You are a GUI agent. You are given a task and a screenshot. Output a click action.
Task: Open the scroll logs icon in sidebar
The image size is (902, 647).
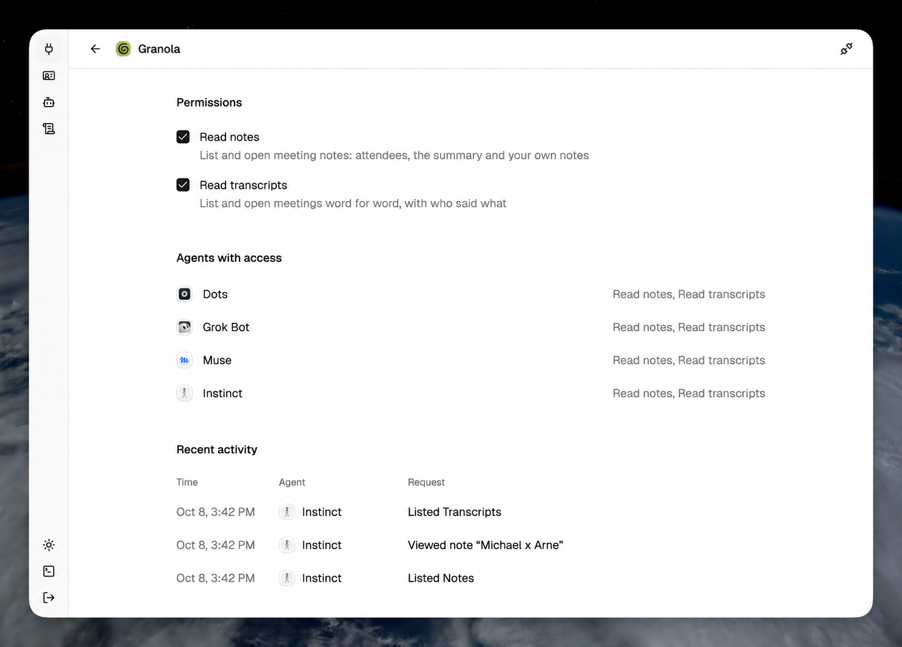(x=49, y=129)
